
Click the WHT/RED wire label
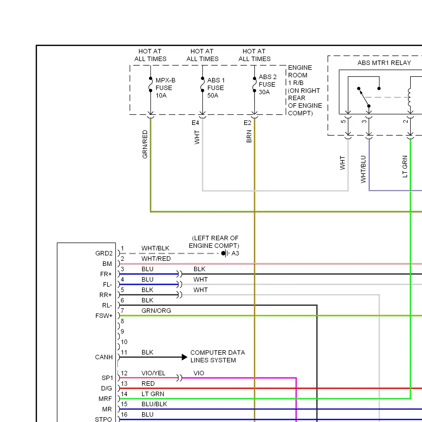point(156,259)
